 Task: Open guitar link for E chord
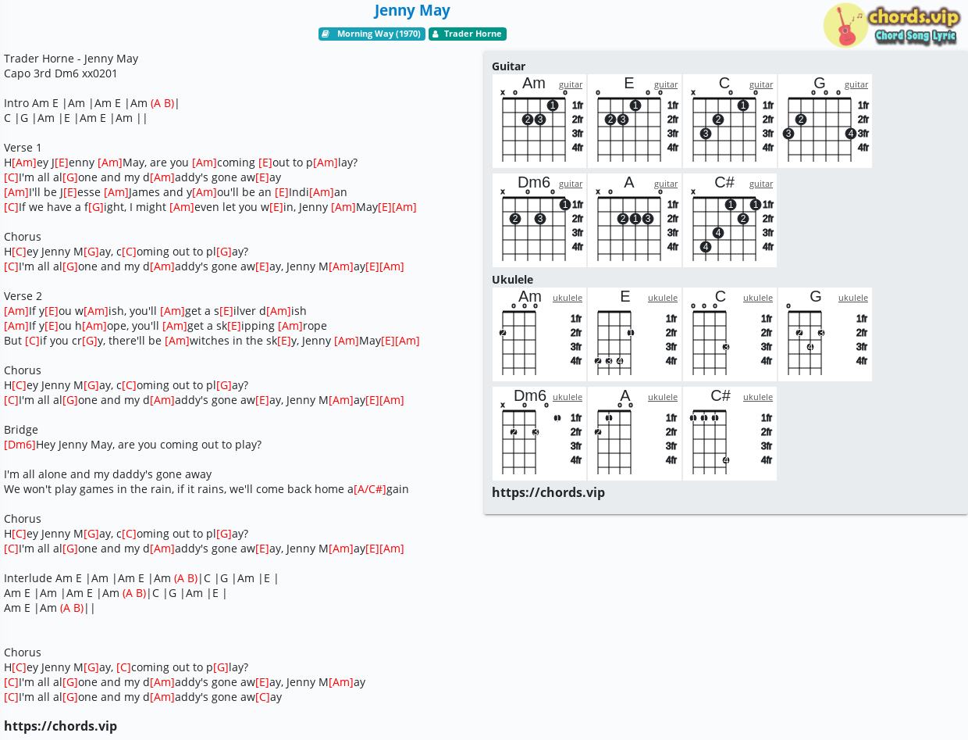click(x=666, y=84)
